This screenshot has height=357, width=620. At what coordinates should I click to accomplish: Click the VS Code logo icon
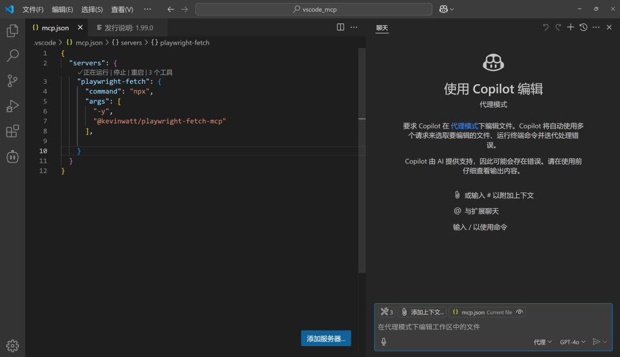point(9,9)
